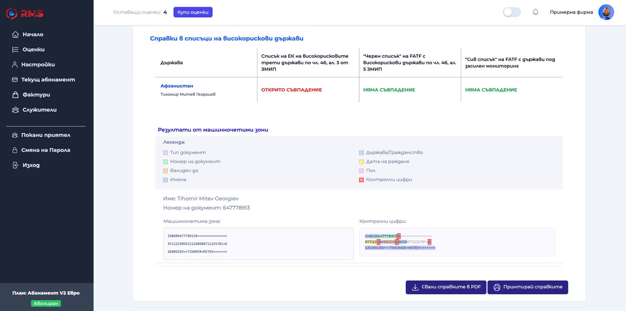This screenshot has width=626, height=311.
Task: Open Текущ абонамент menu item
Action: pyautogui.click(x=48, y=80)
